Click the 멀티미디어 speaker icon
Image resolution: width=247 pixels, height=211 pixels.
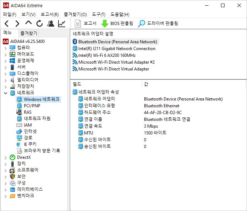tap(12, 80)
